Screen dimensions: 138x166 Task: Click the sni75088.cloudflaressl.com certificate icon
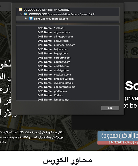click(x=31, y=18)
